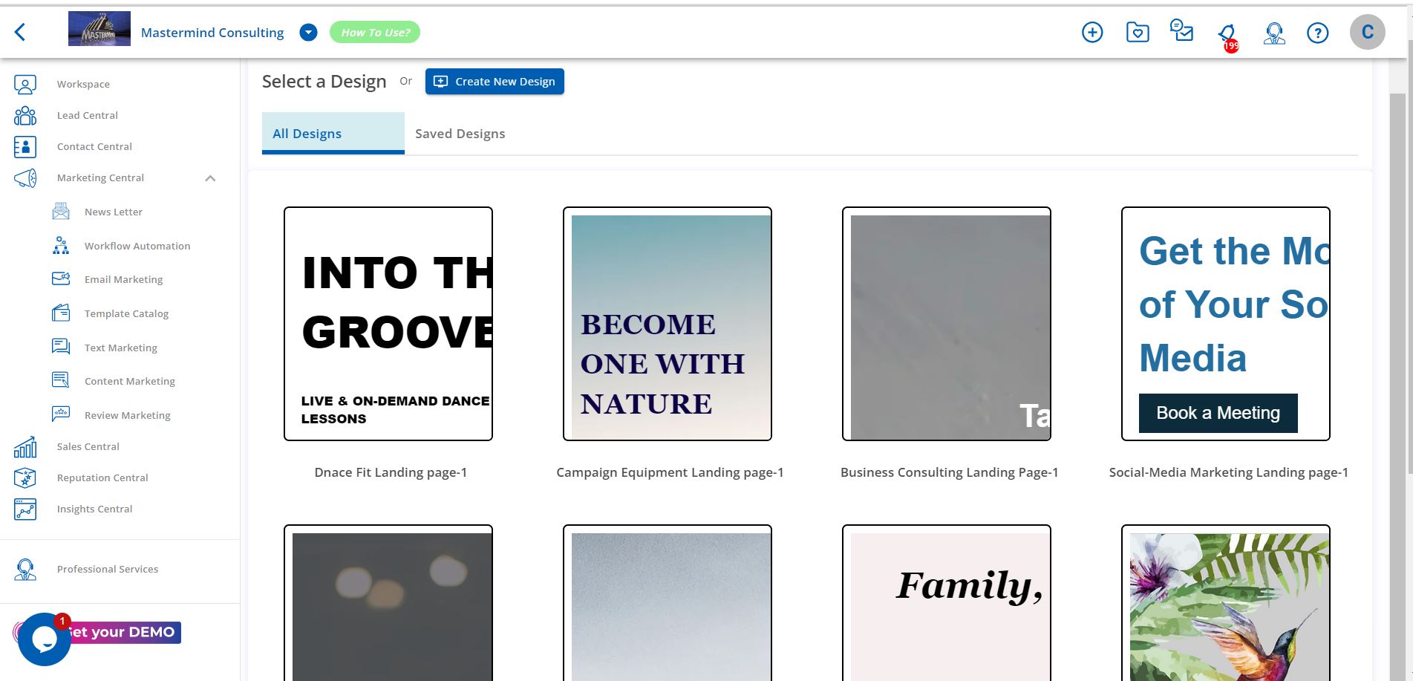Open the messages chat-mail icon
1413x681 pixels.
click(1181, 31)
